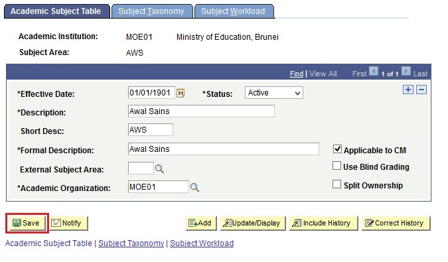
Task: Click the Add button
Action: (201, 223)
